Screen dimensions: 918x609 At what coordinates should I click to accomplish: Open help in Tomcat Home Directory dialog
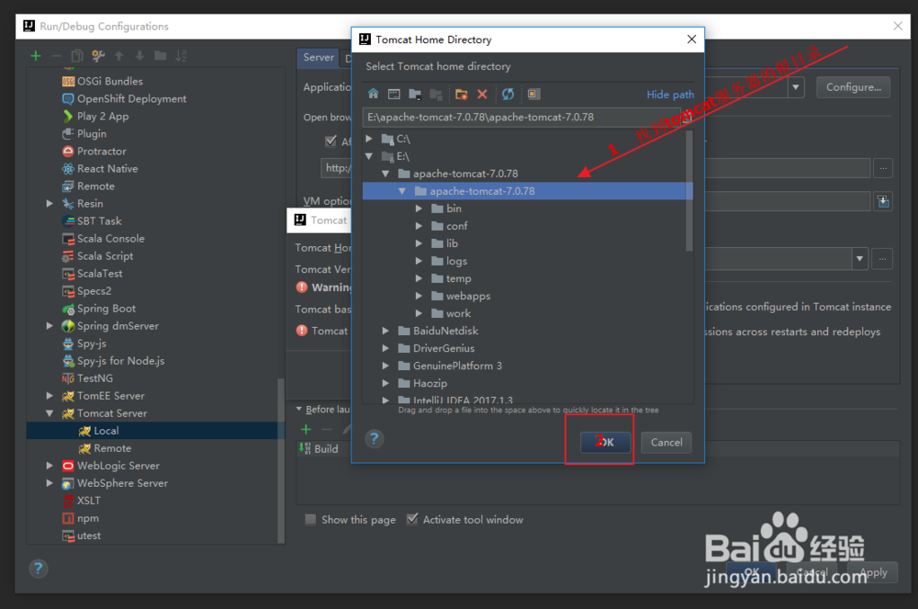point(375,438)
